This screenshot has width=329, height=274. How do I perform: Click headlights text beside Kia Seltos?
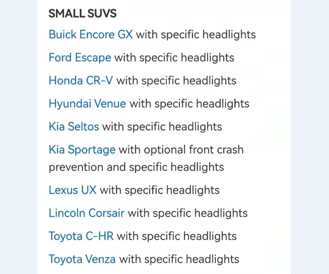(195, 127)
